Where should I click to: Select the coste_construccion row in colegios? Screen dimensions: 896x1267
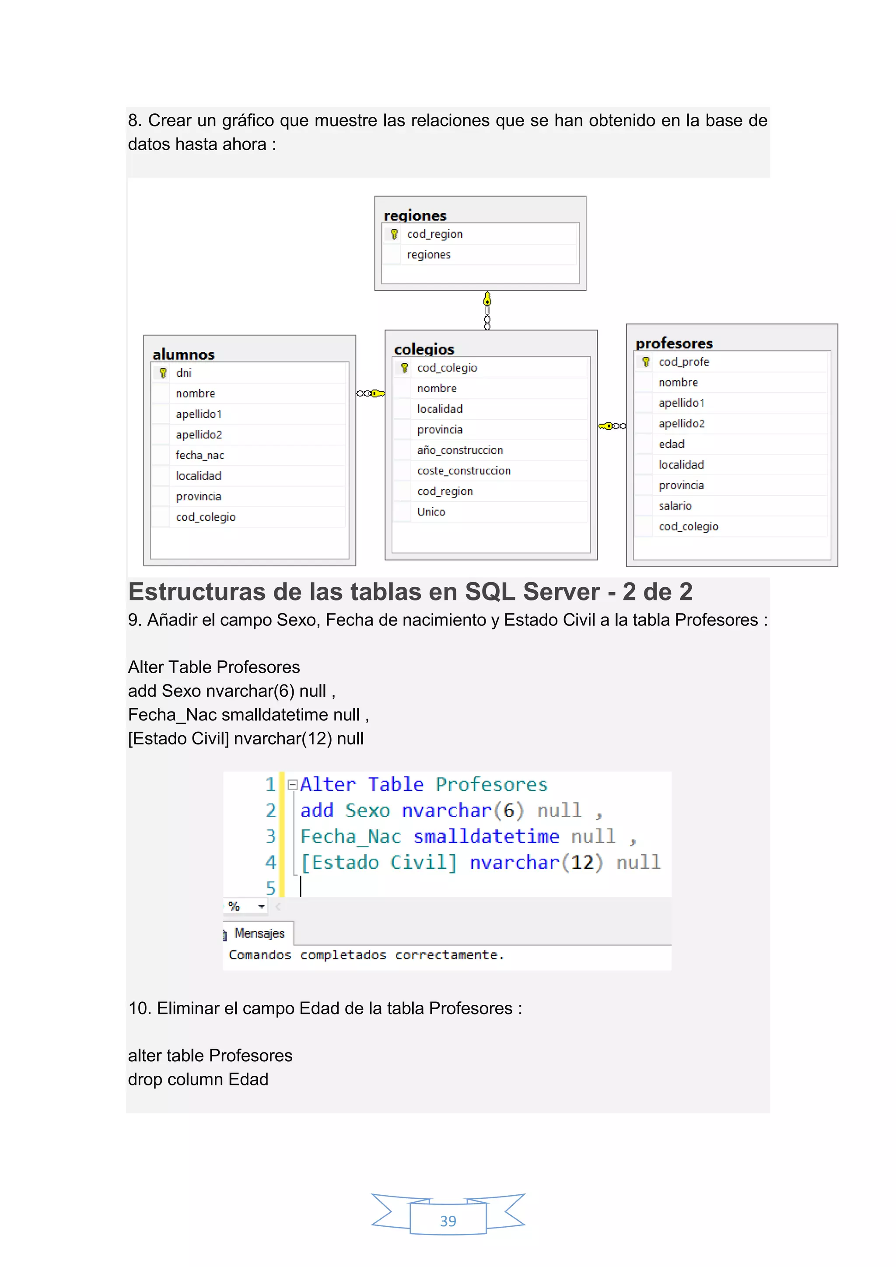click(490, 471)
